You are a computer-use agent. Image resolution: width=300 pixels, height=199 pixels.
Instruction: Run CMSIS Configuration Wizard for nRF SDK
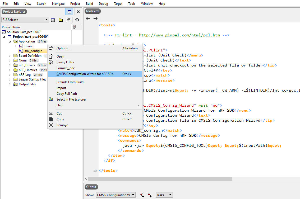[95, 74]
